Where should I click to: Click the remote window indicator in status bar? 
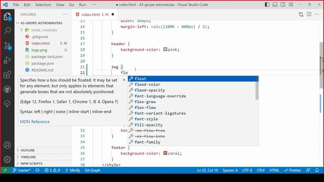(x=5, y=170)
